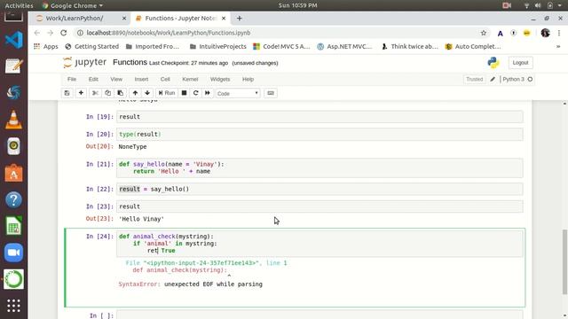Cut selected cells with the scissors icon
This screenshot has height=319, width=568.
pyautogui.click(x=95, y=93)
